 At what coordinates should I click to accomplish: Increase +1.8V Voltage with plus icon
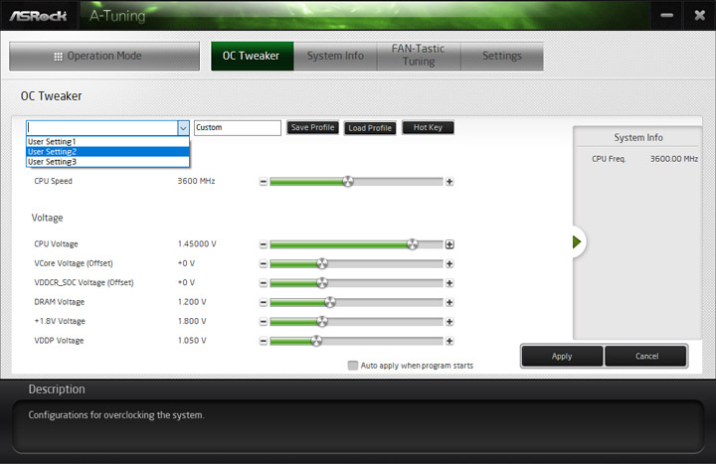point(449,322)
